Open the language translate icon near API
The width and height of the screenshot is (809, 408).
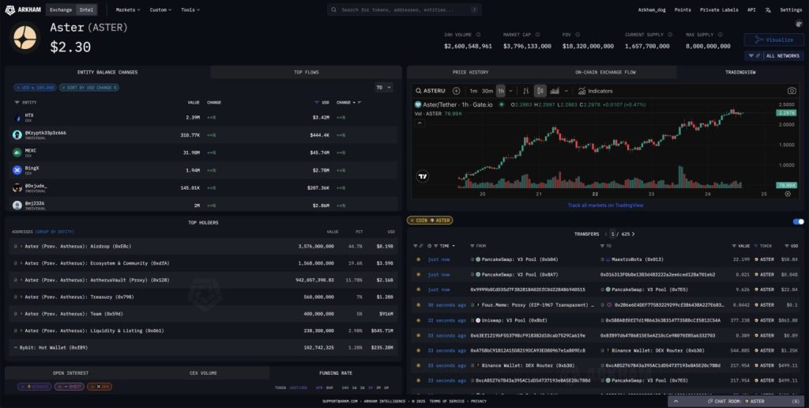768,9
